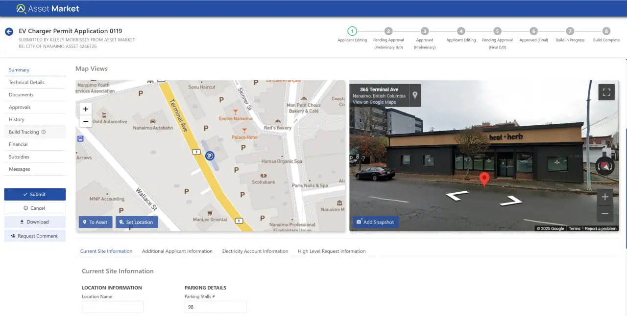
Task: Open View on Google Maps link
Action: point(374,102)
